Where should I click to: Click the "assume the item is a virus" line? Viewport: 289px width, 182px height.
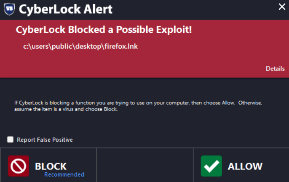coord(65,109)
